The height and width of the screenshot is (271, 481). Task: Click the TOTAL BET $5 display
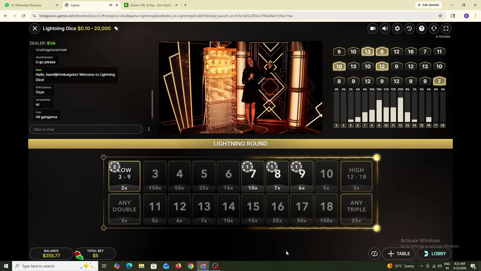(95, 254)
